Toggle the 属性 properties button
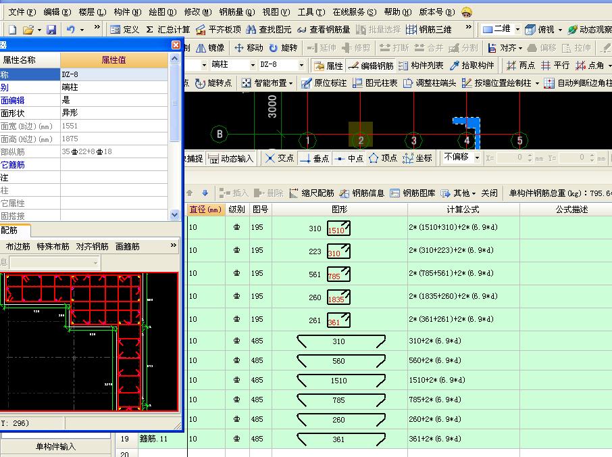The image size is (612, 457). [328, 65]
